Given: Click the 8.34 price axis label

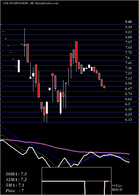Looking at the screenshot, I should pyautogui.click(x=128, y=27).
